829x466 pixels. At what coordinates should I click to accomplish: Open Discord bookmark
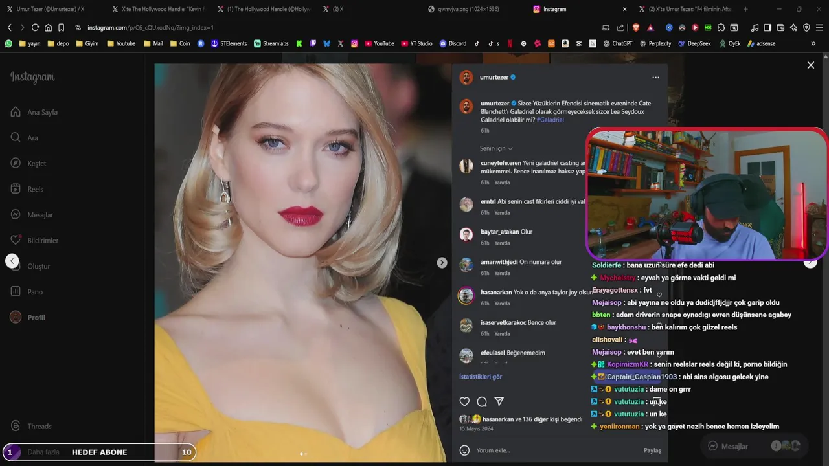453,43
